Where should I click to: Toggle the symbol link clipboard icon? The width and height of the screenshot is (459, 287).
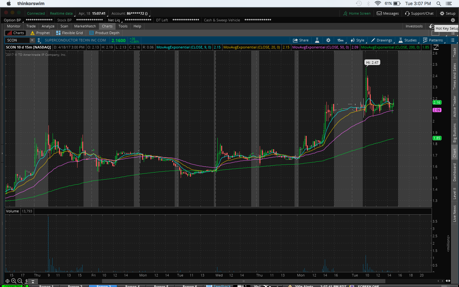39,40
